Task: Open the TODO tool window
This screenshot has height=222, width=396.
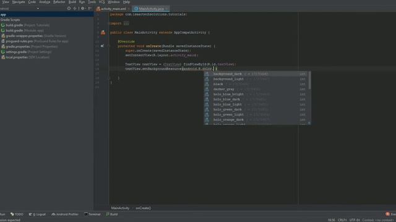Action: [17, 215]
